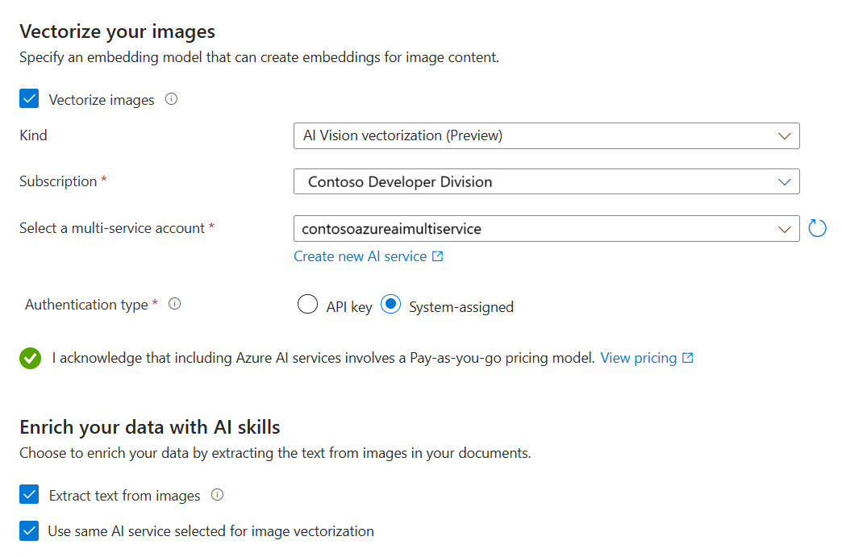Viewport: 842px width, 557px height.
Task: Select the System-assigned radio button
Action: click(x=390, y=306)
